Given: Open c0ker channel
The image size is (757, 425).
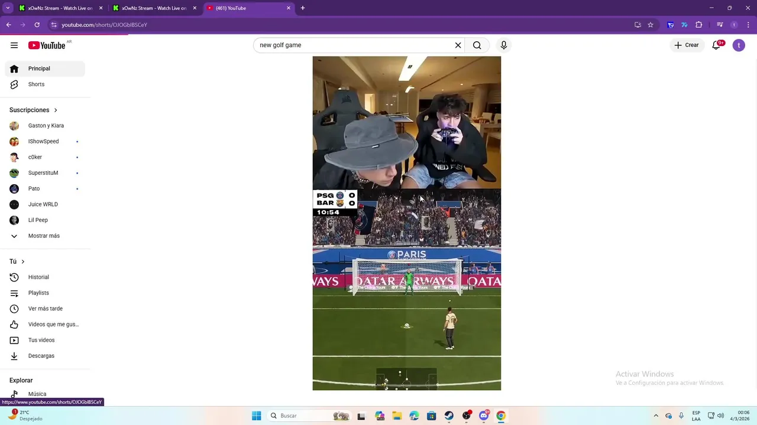Looking at the screenshot, I should [x=45, y=157].
